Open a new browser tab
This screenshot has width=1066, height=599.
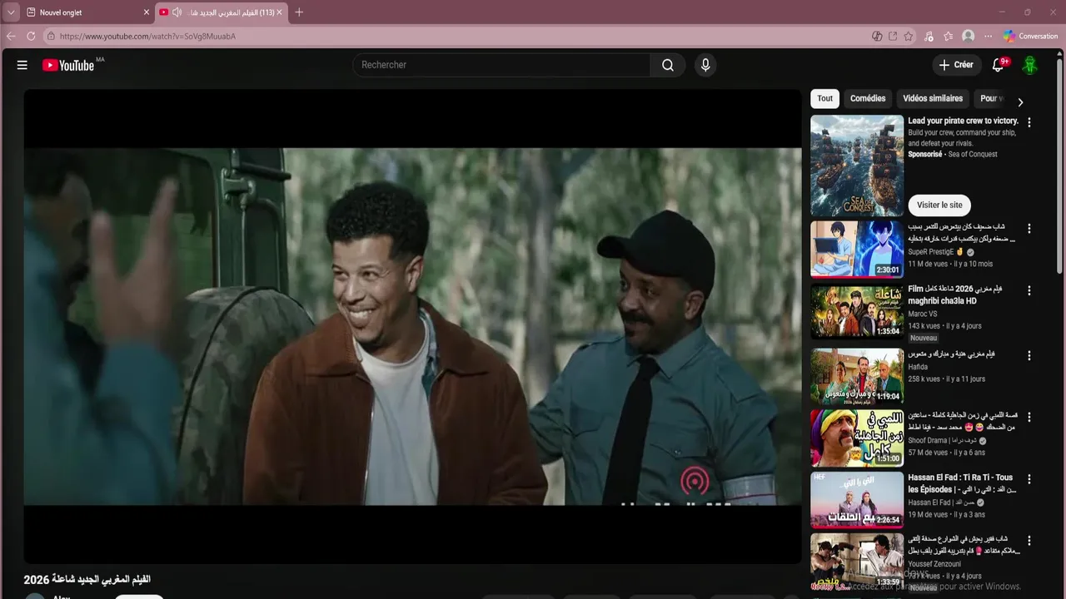(x=299, y=12)
